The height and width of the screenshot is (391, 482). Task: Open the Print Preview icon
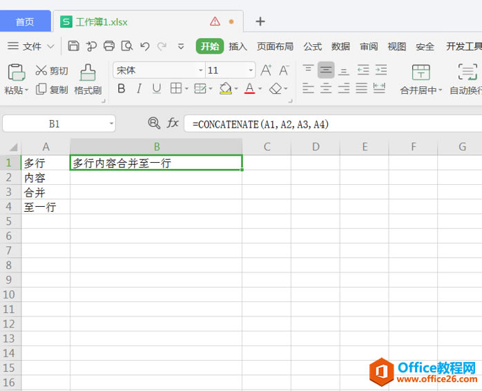(126, 46)
